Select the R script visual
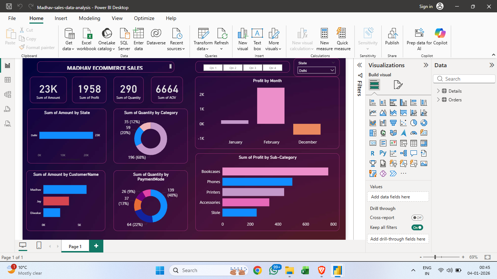497x279 pixels. 373,153
